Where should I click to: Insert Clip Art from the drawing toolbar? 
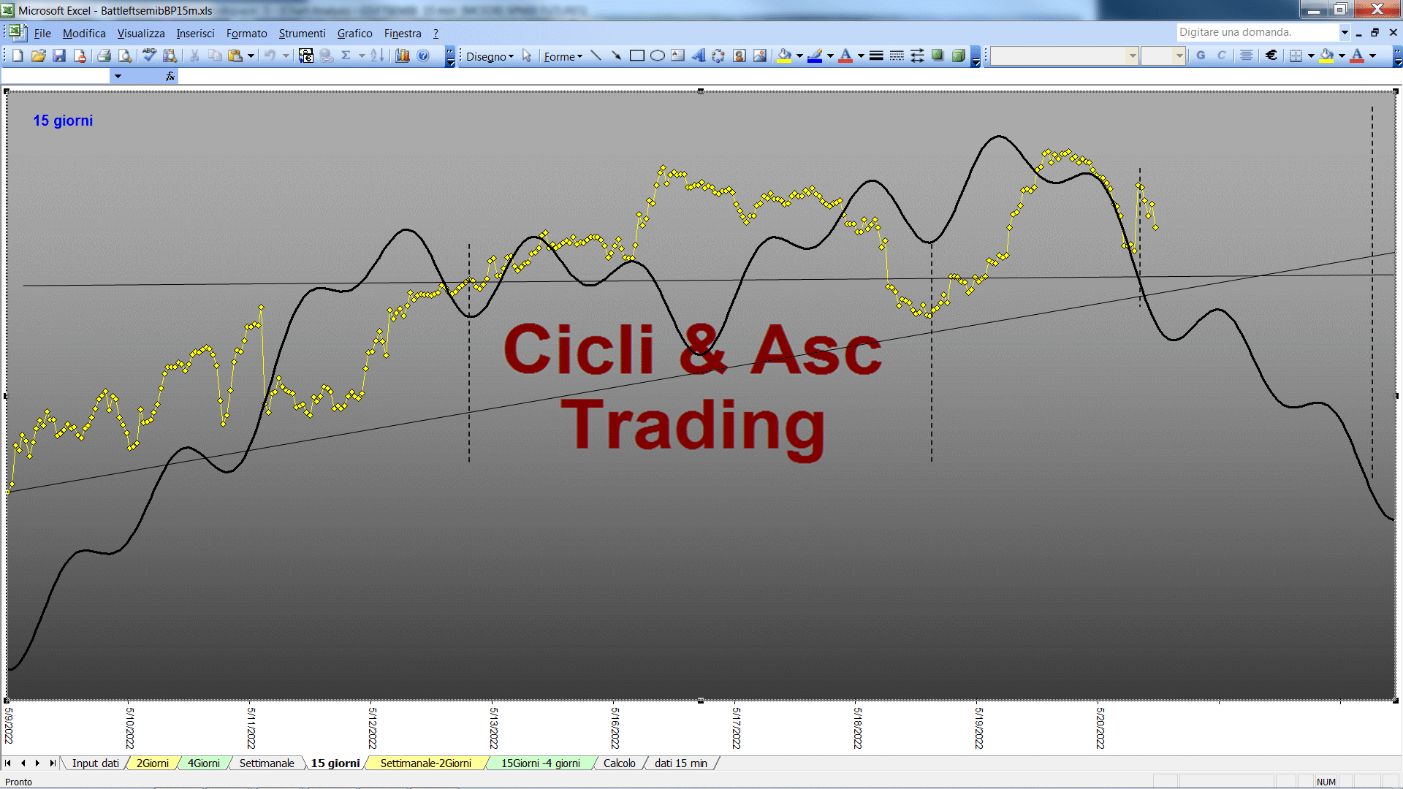click(x=739, y=56)
